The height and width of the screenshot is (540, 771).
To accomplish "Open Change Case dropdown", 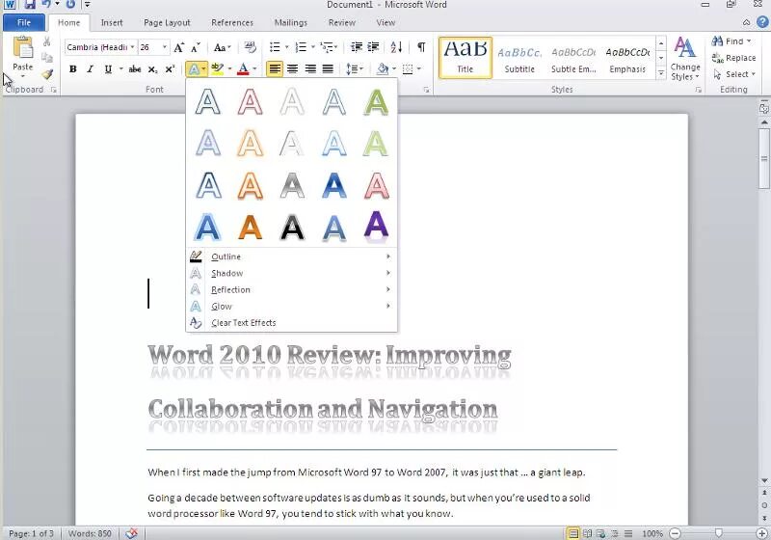I will click(223, 47).
